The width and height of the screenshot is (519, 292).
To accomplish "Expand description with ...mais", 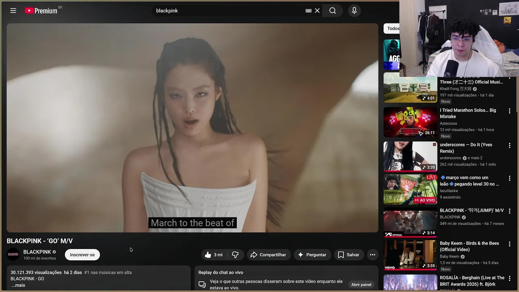I will [x=18, y=285].
